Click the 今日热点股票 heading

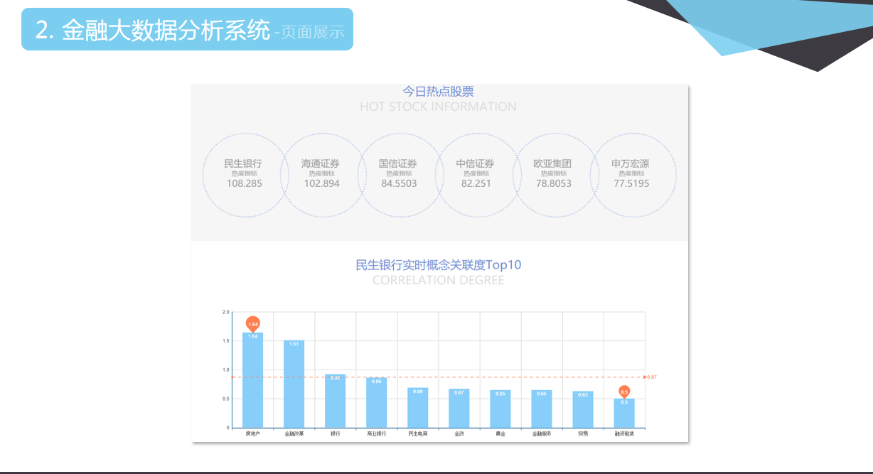pyautogui.click(x=438, y=92)
